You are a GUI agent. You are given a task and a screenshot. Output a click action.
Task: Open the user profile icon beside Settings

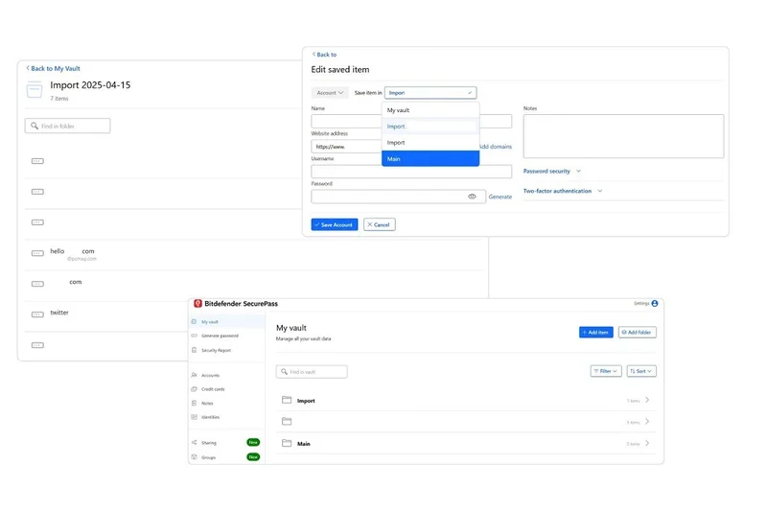(x=655, y=304)
